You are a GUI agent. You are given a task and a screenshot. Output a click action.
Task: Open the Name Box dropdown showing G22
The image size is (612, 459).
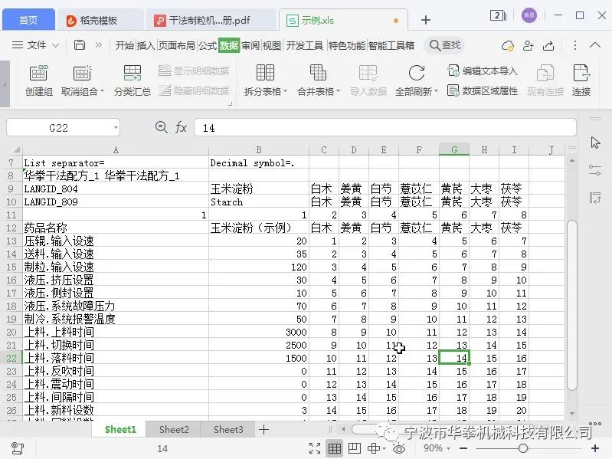115,128
